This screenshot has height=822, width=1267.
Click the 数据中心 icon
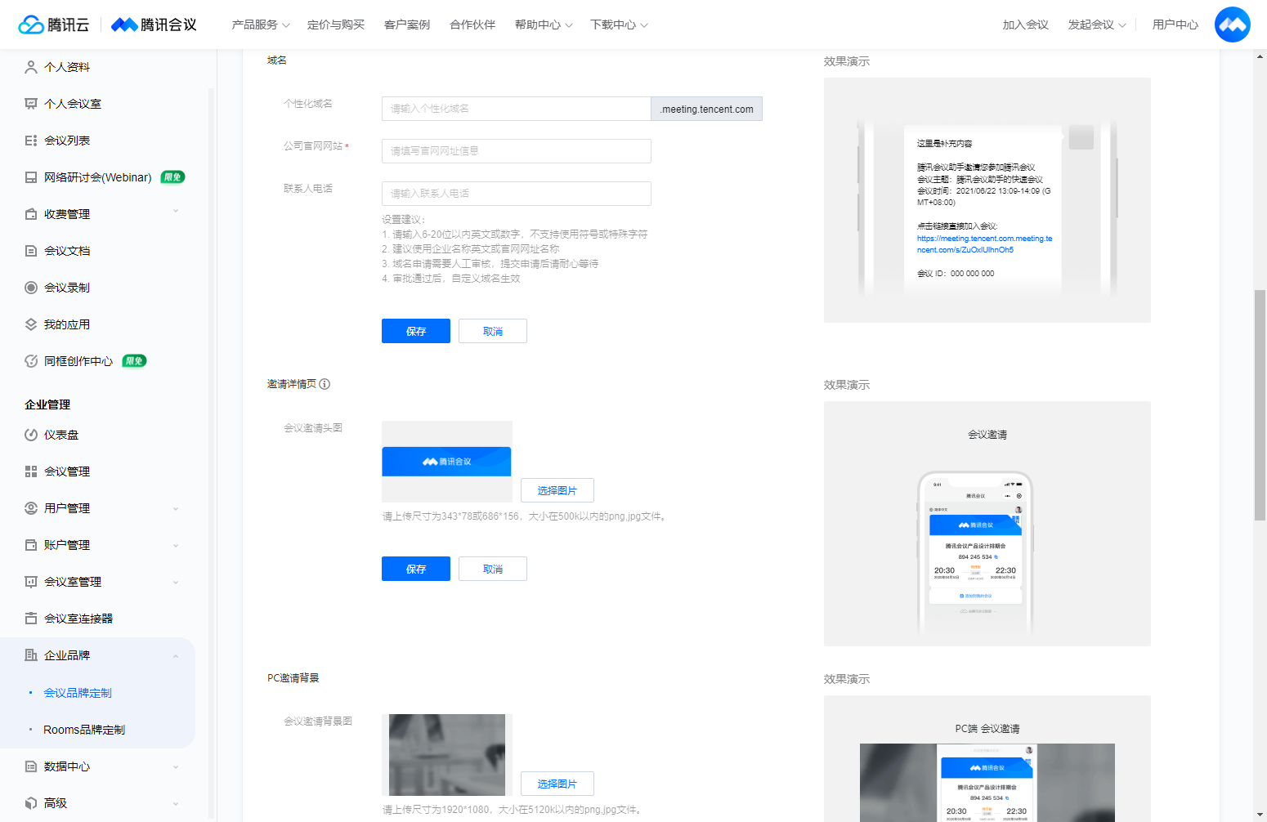(31, 766)
